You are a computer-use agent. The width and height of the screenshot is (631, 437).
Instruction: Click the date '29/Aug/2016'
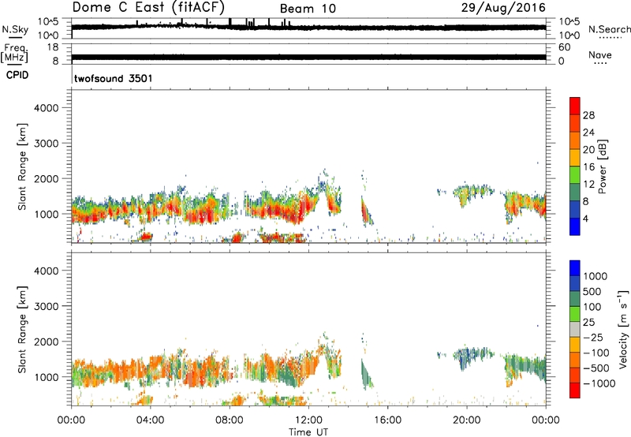click(503, 7)
